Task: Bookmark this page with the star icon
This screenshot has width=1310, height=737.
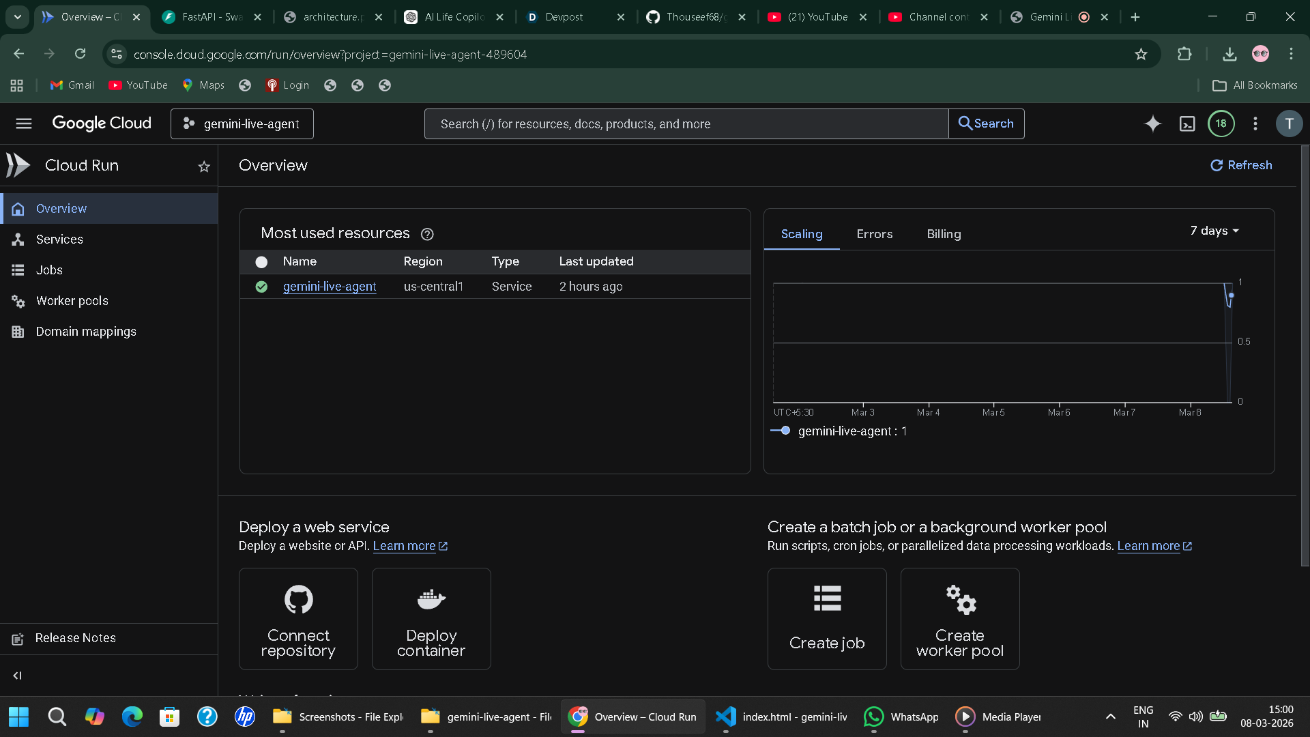Action: (x=1141, y=54)
